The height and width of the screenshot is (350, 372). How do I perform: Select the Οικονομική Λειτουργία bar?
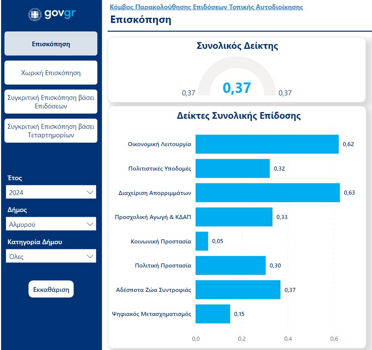267,144
